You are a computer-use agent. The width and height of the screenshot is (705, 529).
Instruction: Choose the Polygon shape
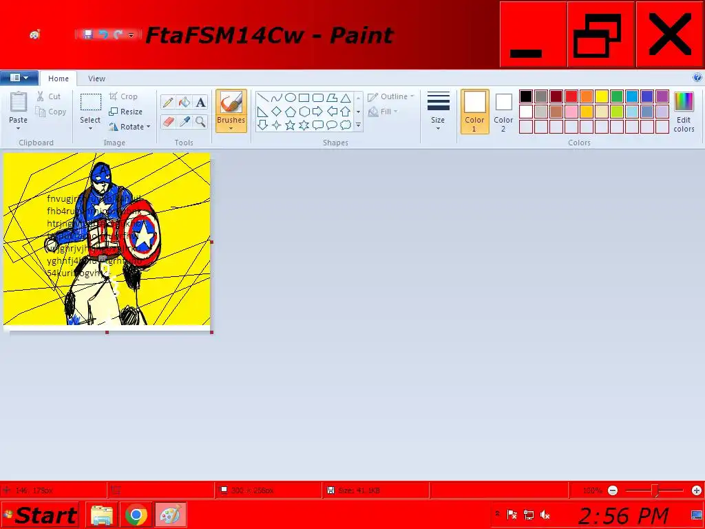point(332,98)
